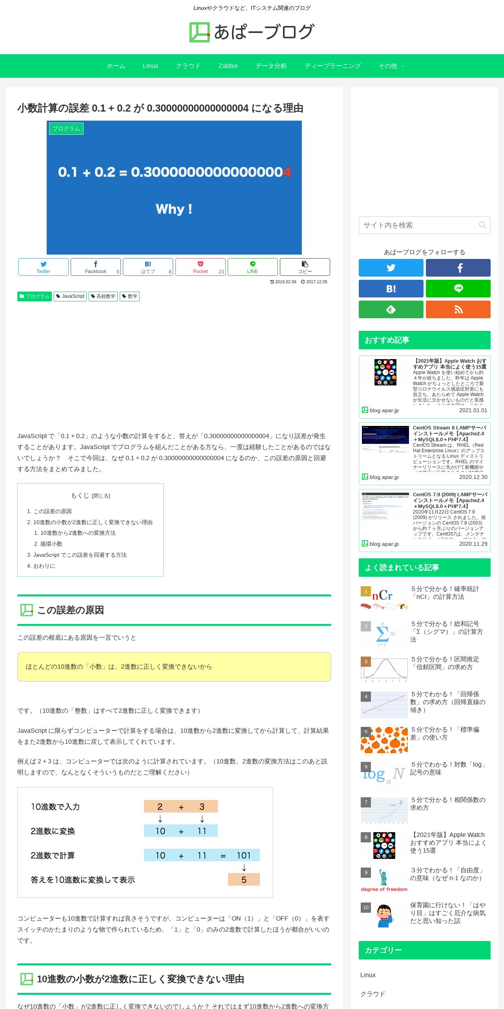The height and width of the screenshot is (1009, 504).
Task: Click the search magnifier icon
Action: [x=482, y=225]
